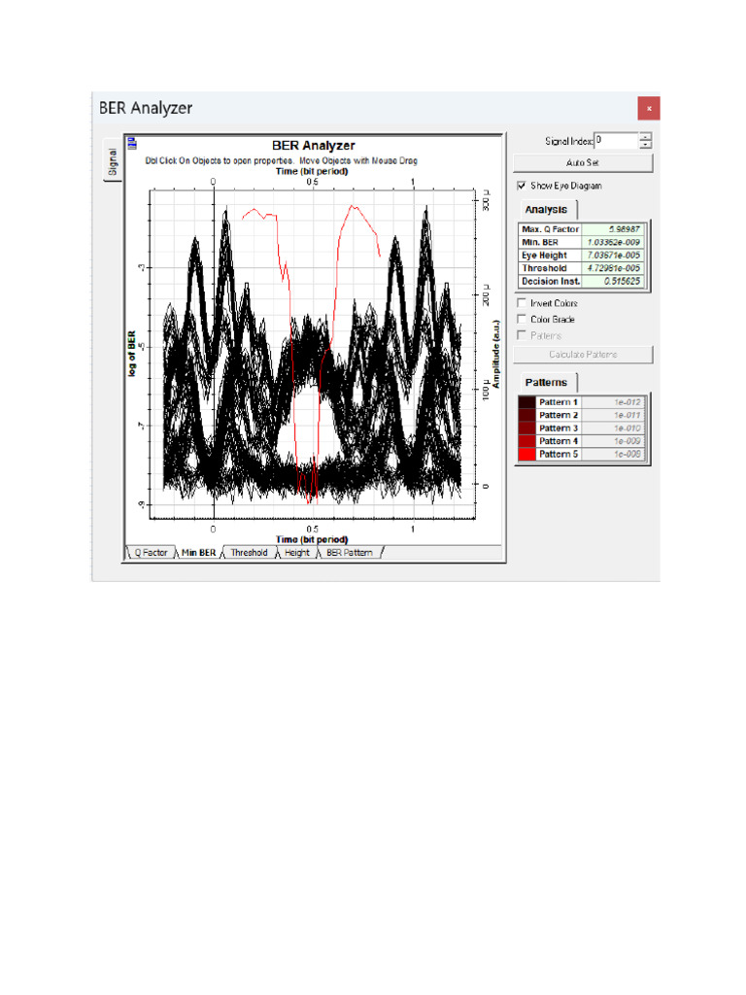Select the Analysis panel tab
The height and width of the screenshot is (995, 746).
click(546, 210)
